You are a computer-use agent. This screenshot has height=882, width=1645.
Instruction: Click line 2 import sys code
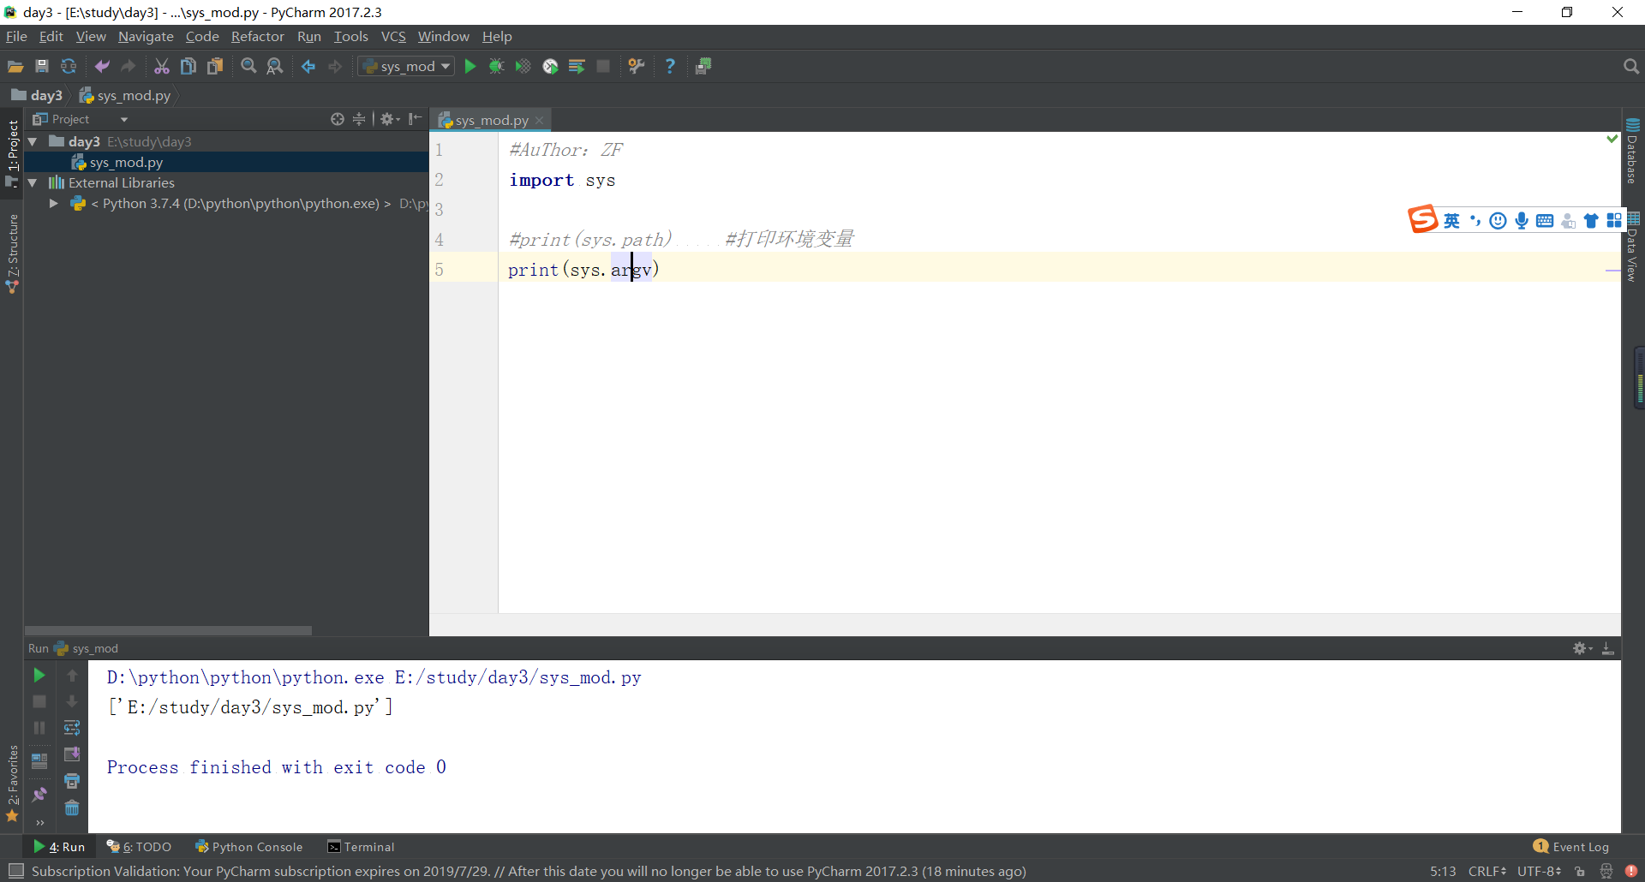[562, 180]
